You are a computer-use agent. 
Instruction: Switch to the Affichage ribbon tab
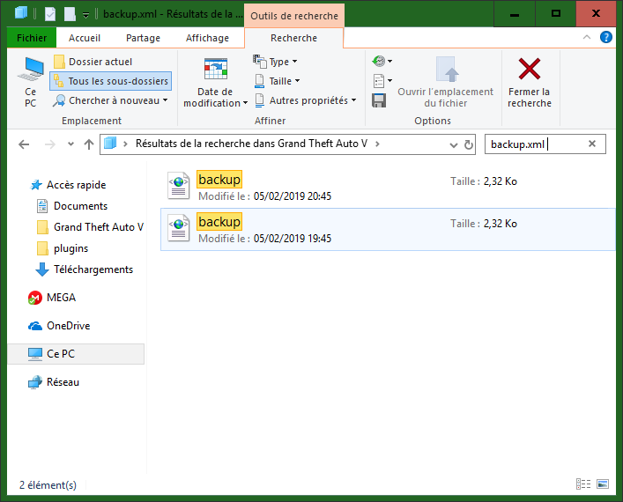pyautogui.click(x=207, y=38)
